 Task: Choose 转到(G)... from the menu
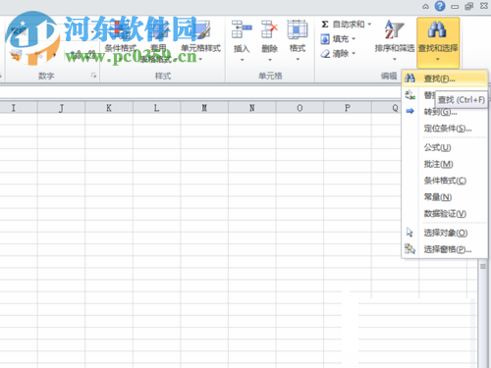tap(444, 112)
